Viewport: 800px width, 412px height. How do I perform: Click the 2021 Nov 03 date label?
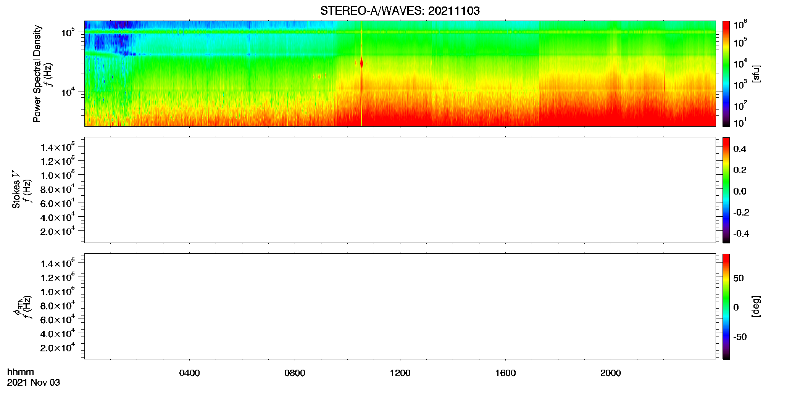(34, 383)
